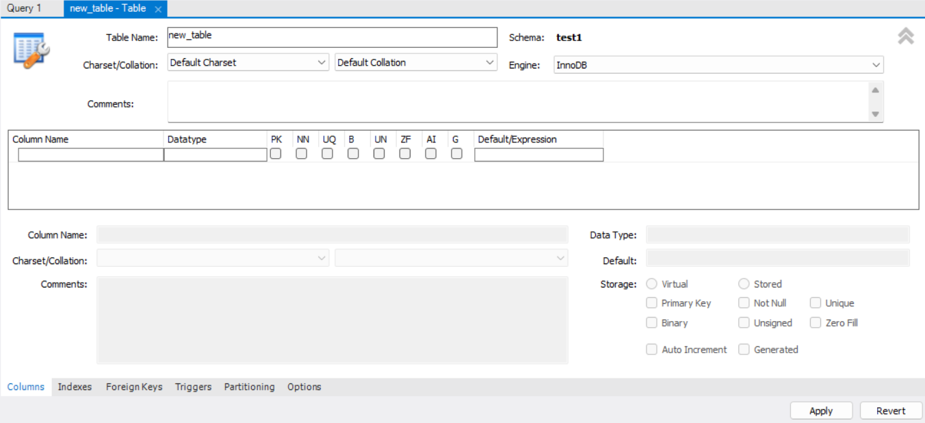Open the Default Collation dropdown
925x423 pixels.
pos(416,62)
